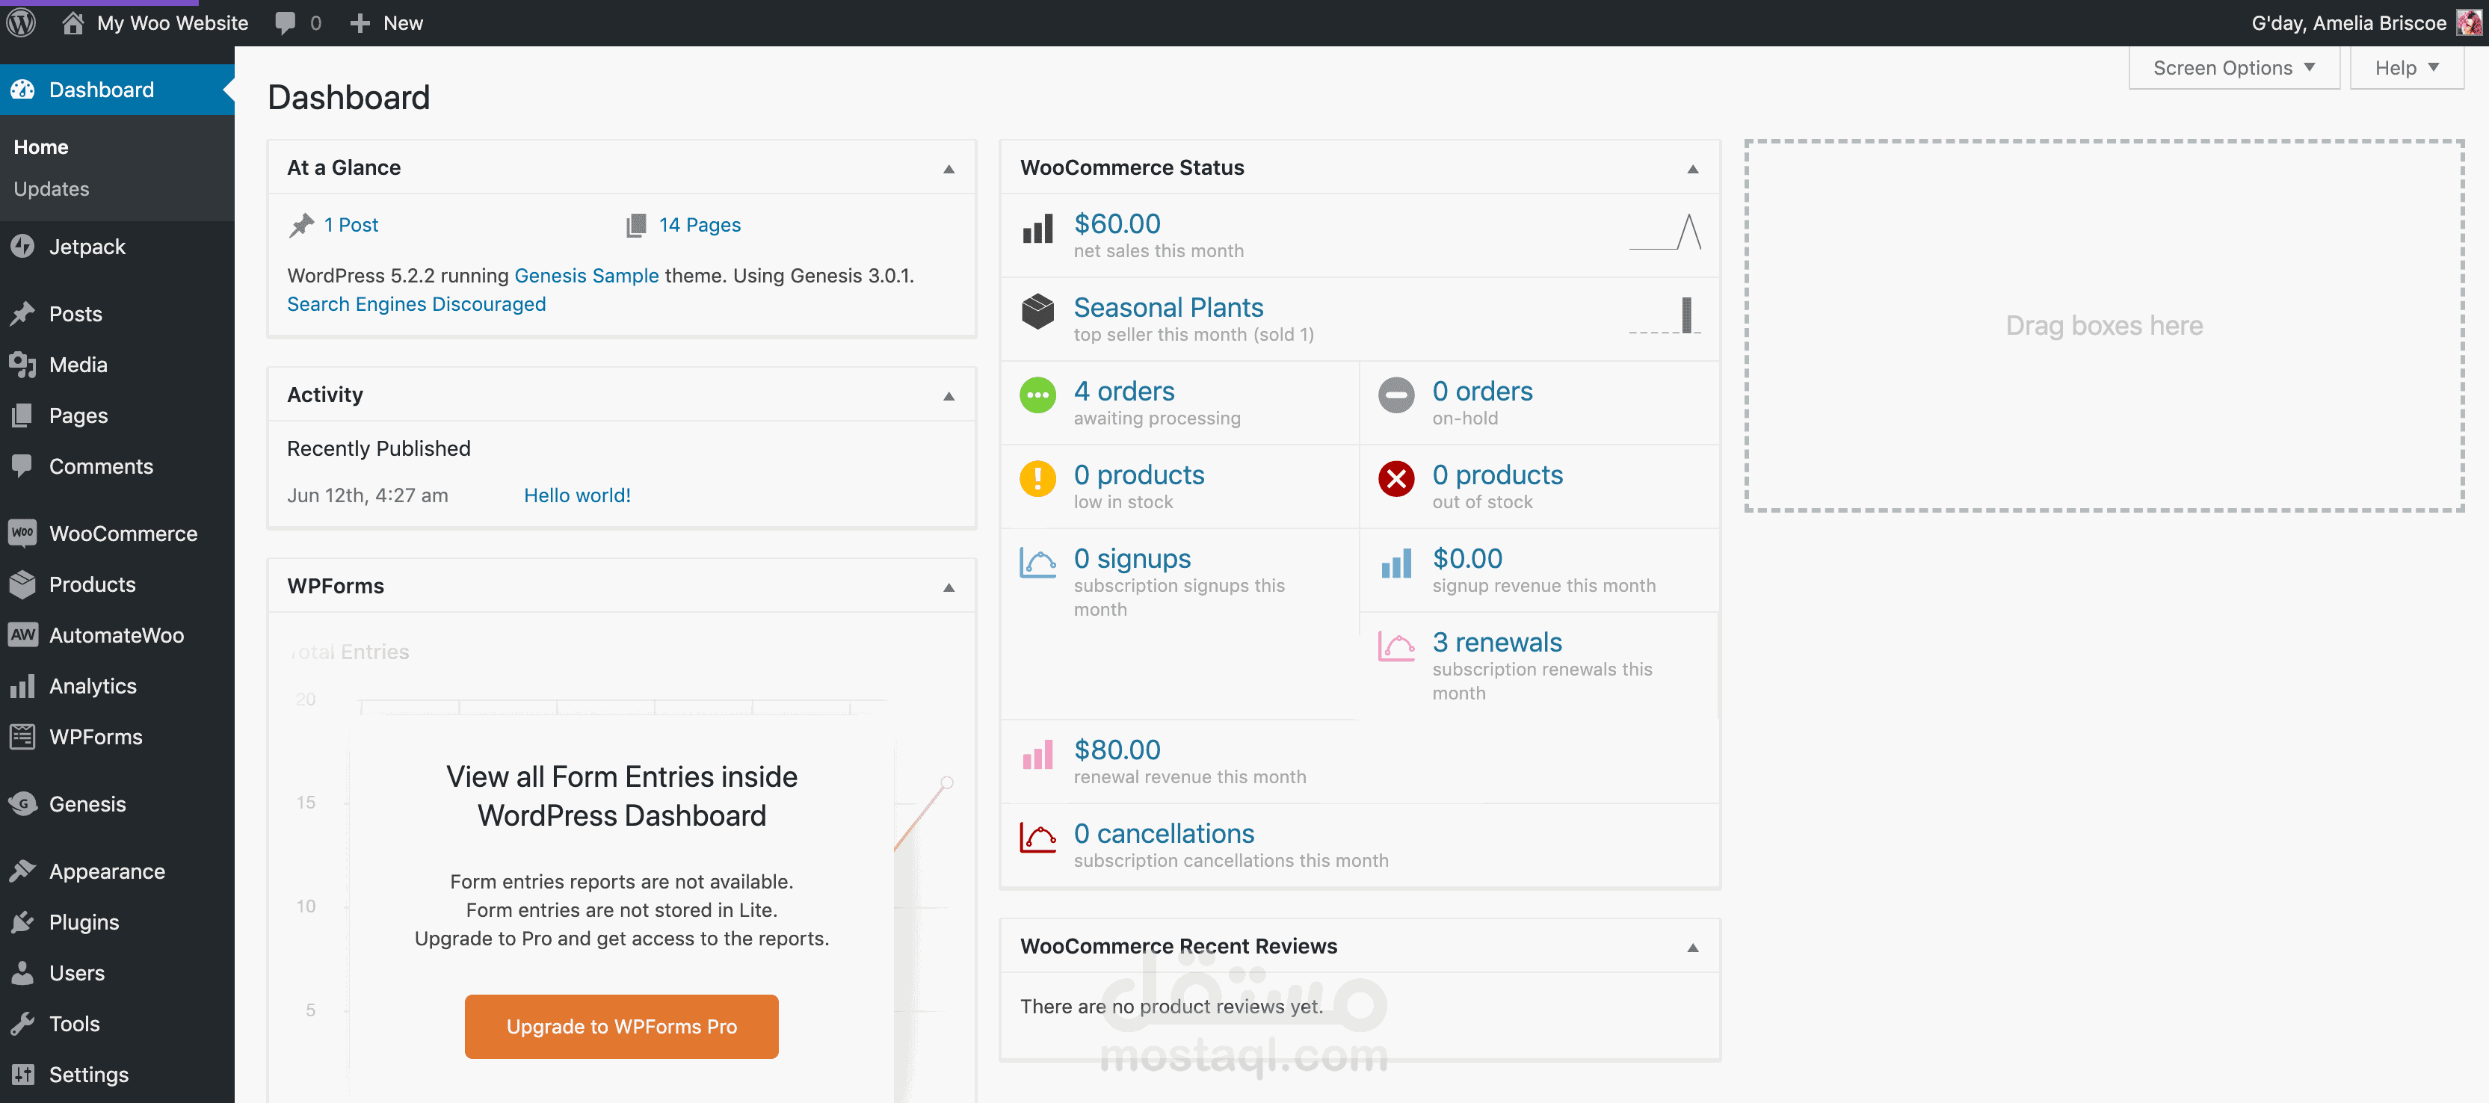Click the green awaiting processing orders icon
The image size is (2489, 1103).
(1037, 395)
